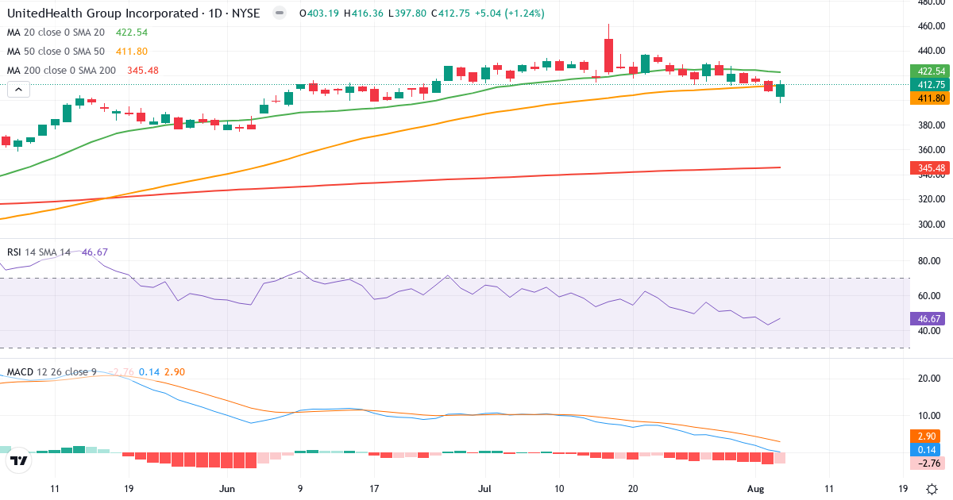
Task: Click the L397.80 low value
Action: pyautogui.click(x=407, y=13)
